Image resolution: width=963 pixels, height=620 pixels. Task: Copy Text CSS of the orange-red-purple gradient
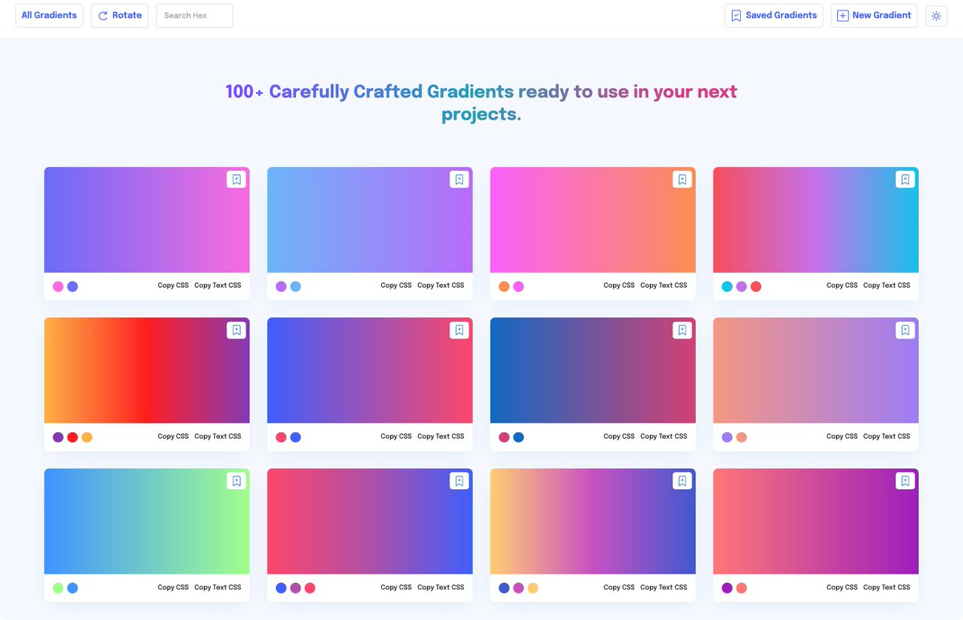point(217,436)
